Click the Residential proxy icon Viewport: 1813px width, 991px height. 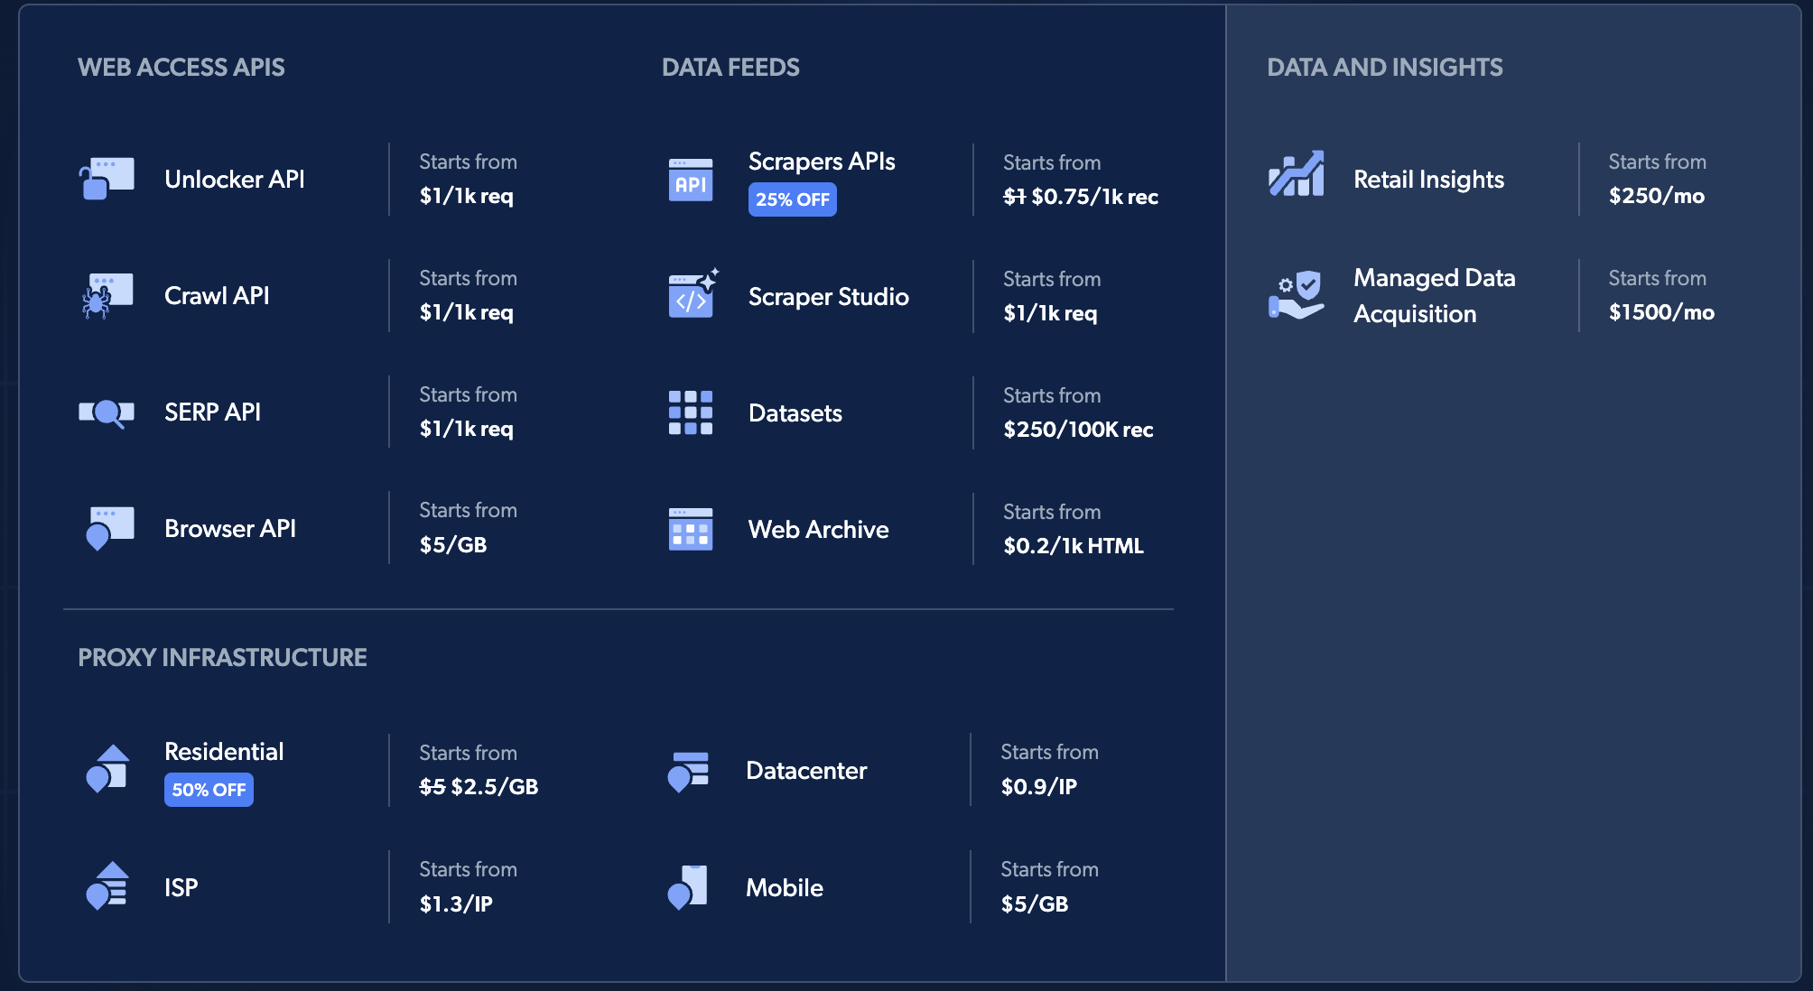[x=107, y=769]
